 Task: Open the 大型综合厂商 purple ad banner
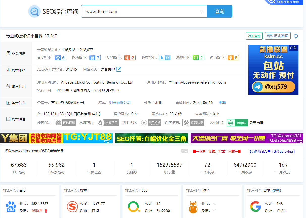pos(247,138)
